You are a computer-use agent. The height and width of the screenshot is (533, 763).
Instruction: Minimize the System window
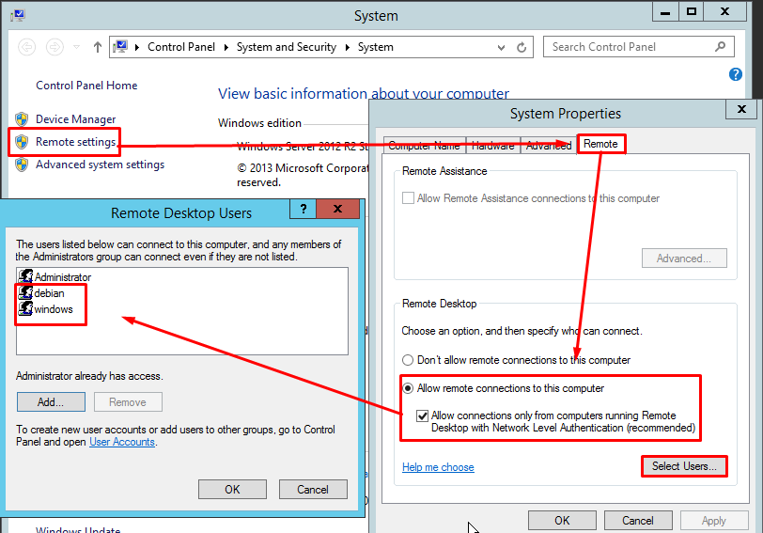[x=665, y=11]
